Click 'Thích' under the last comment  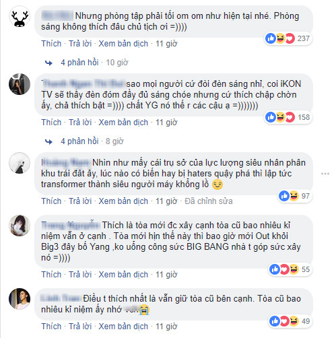pos(51,327)
